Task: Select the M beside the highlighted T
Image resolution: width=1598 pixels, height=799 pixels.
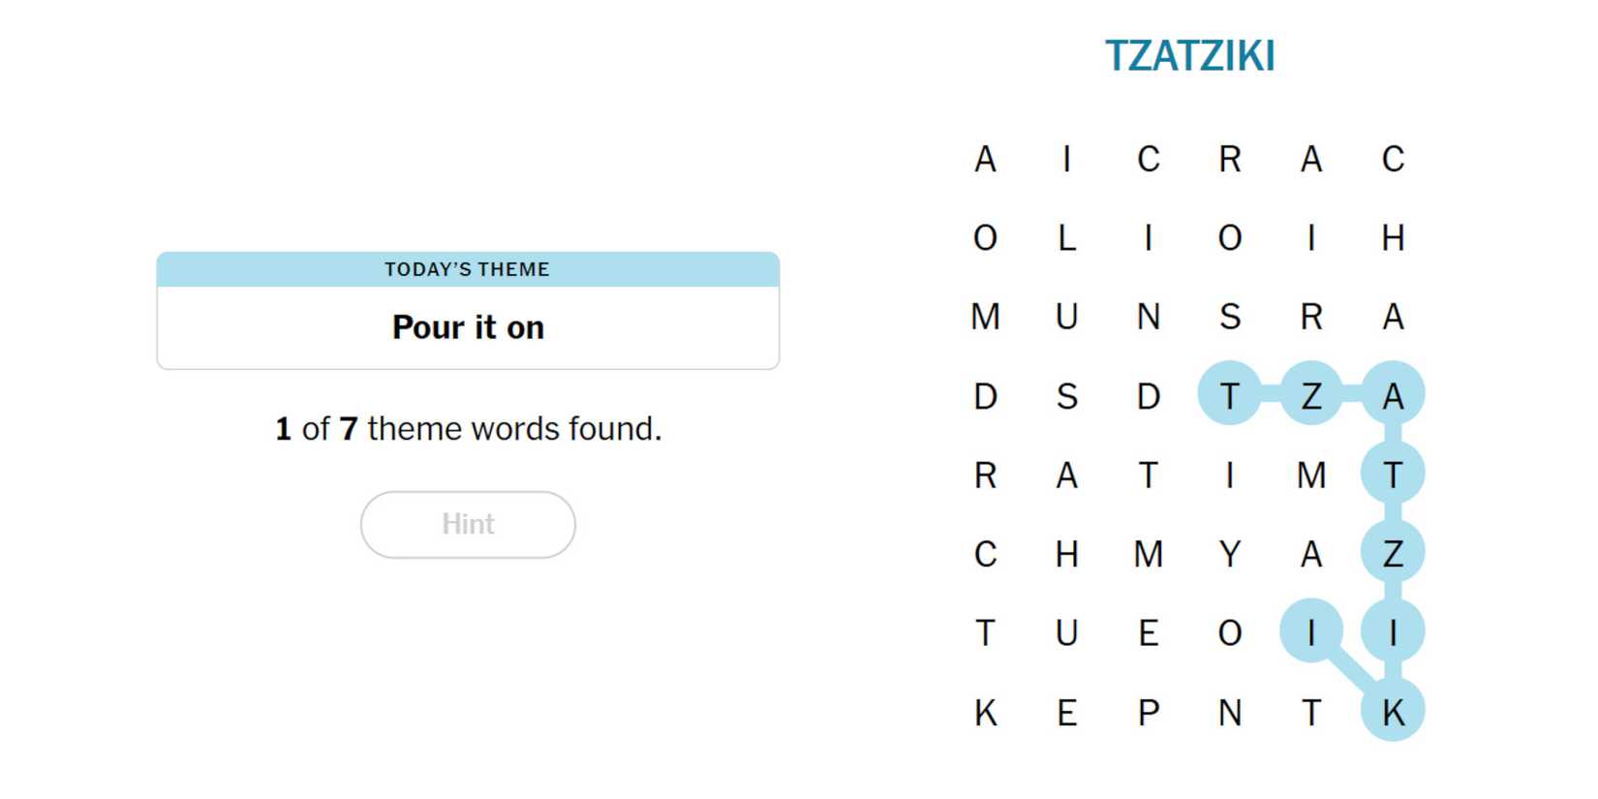Action: 1311,476
